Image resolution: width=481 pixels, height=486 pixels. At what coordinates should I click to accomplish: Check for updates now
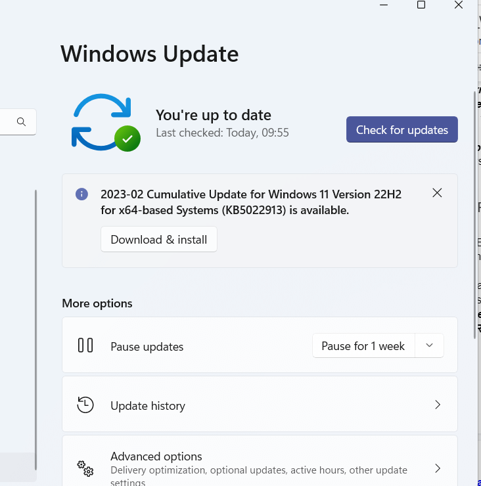(402, 129)
